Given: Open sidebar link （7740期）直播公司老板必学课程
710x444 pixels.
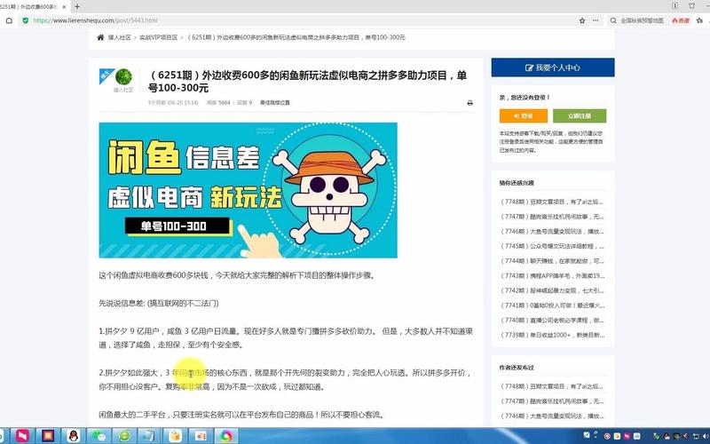Looking at the screenshot, I should click(x=551, y=321).
